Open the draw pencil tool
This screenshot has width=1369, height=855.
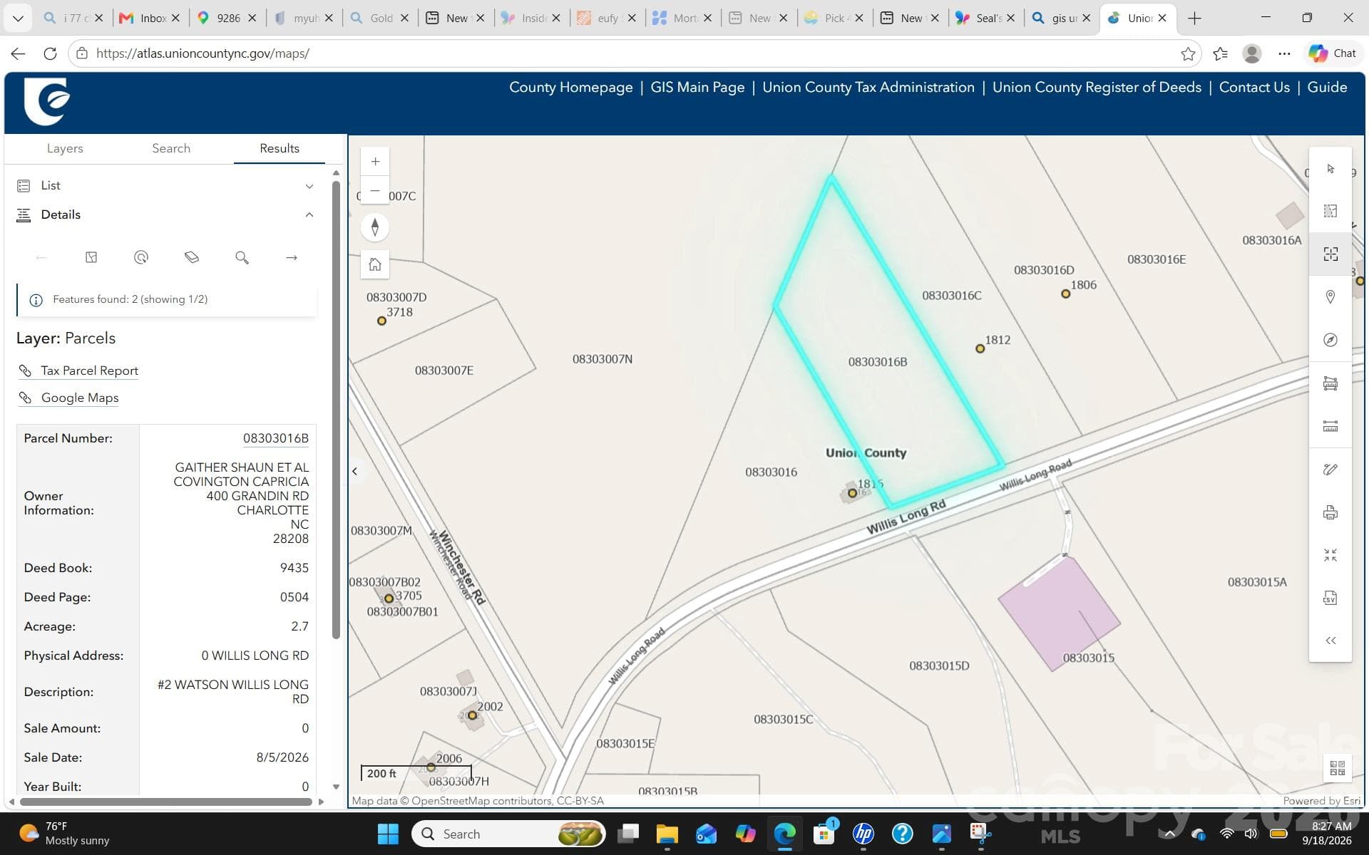coord(1330,470)
